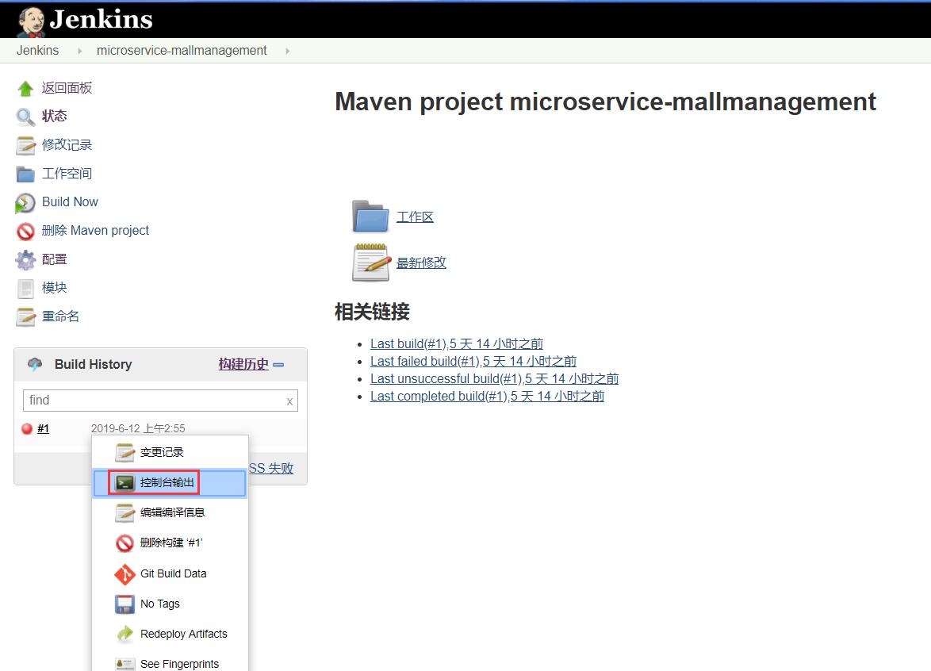Image resolution: width=931 pixels, height=671 pixels.
Task: Click the Jenkins title text in header
Action: coord(101,20)
